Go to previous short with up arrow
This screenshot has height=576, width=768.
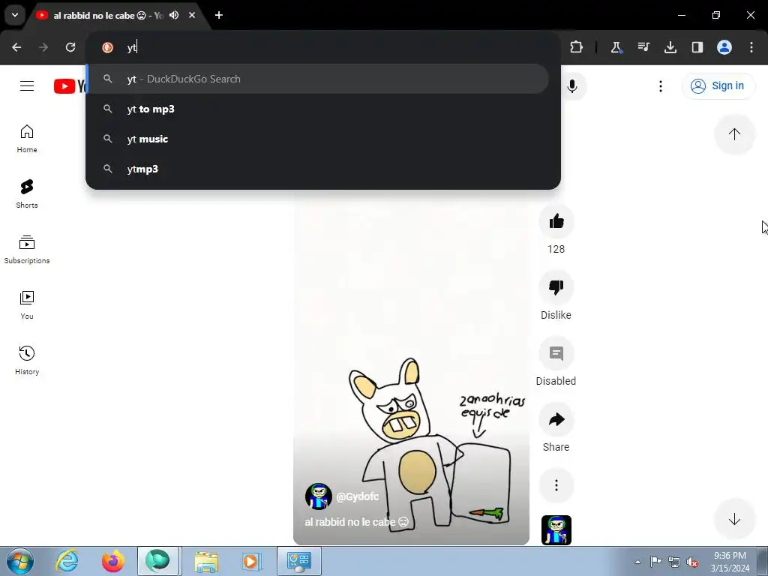point(734,134)
